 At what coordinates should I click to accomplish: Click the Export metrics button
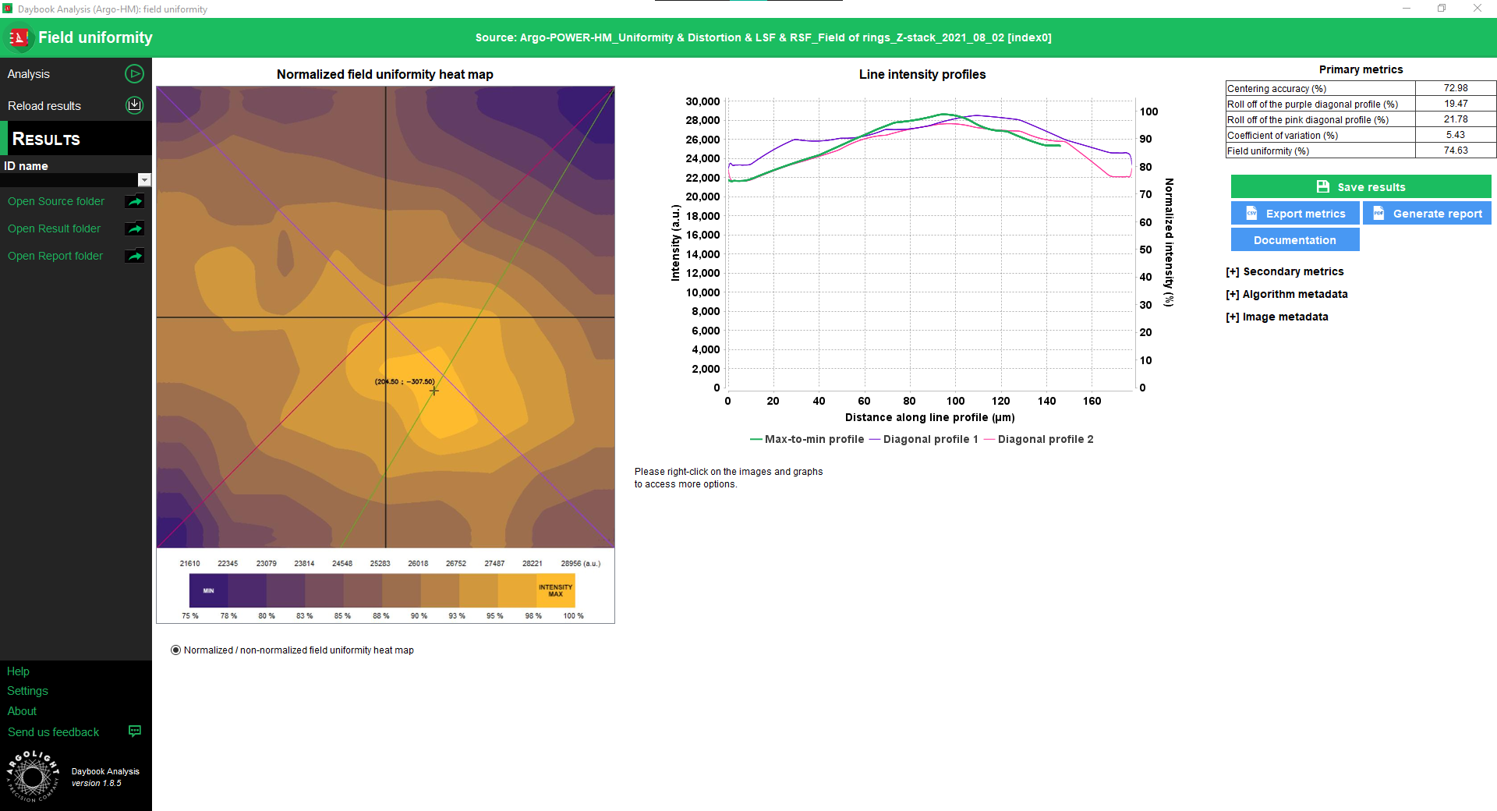point(1295,214)
